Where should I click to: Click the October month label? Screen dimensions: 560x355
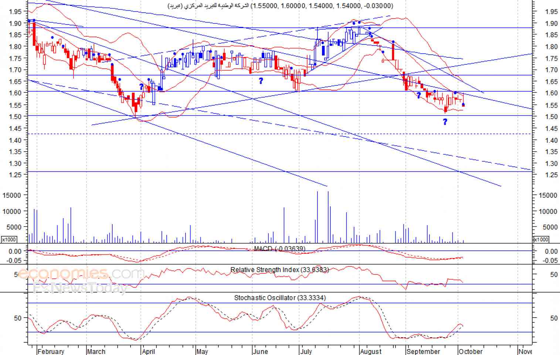click(x=471, y=351)
